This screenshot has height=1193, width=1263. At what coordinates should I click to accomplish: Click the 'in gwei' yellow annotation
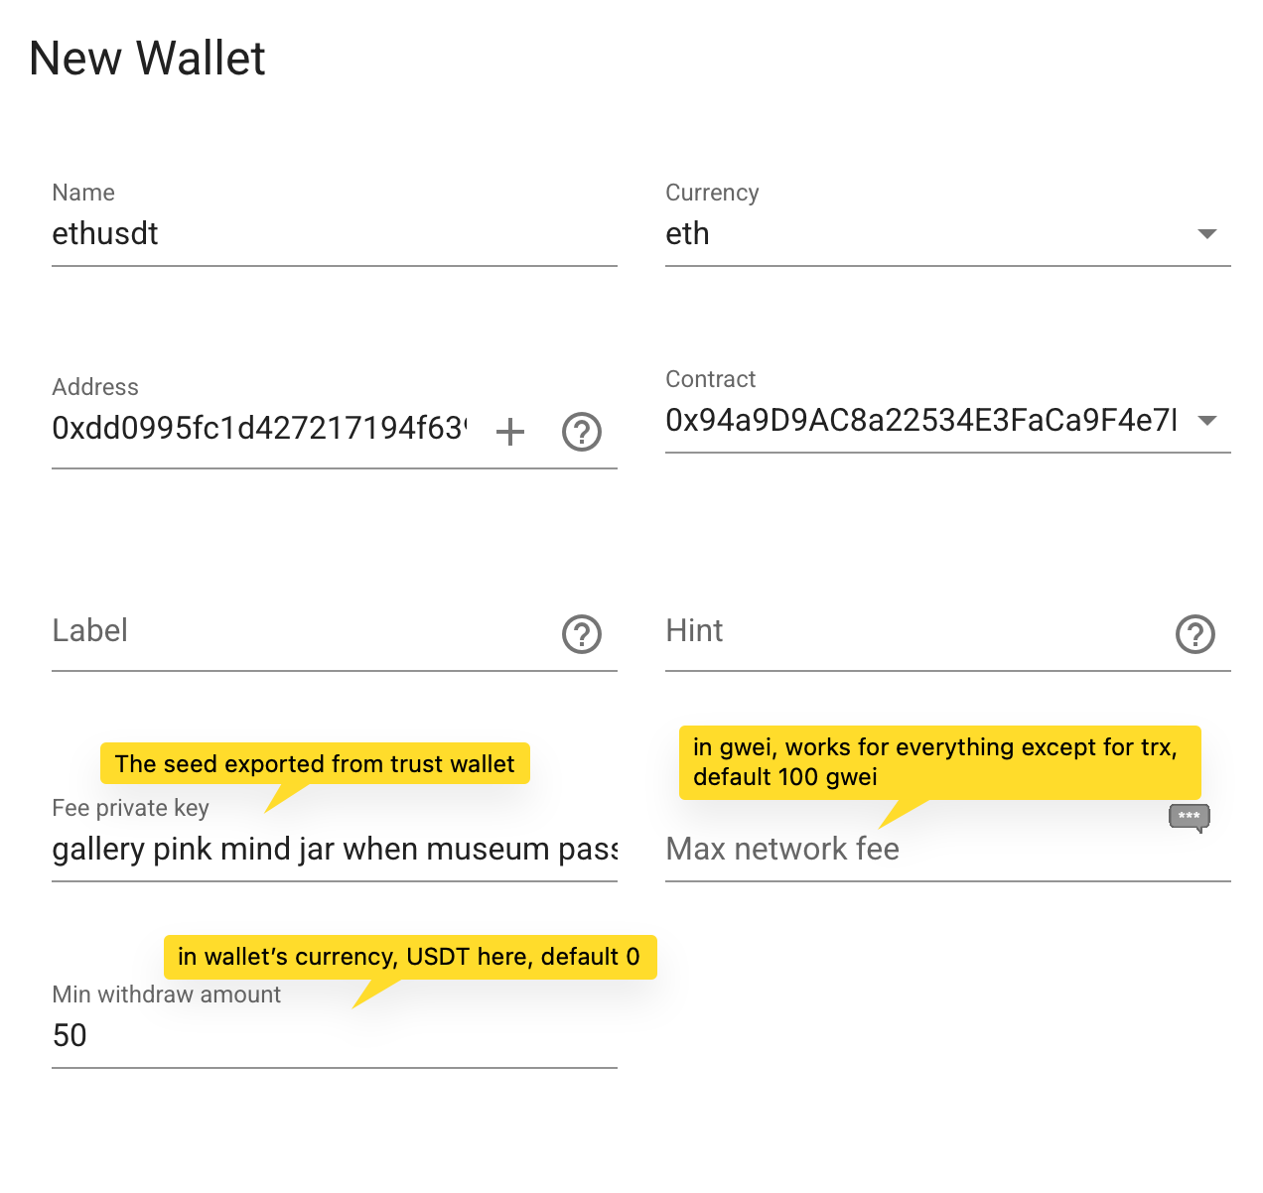coord(939,762)
